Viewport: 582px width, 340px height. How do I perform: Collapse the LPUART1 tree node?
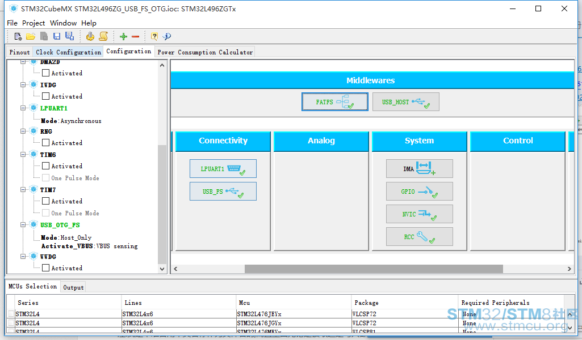click(23, 108)
